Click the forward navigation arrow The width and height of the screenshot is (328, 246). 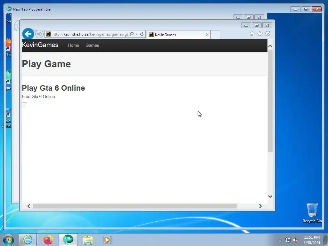click(39, 34)
